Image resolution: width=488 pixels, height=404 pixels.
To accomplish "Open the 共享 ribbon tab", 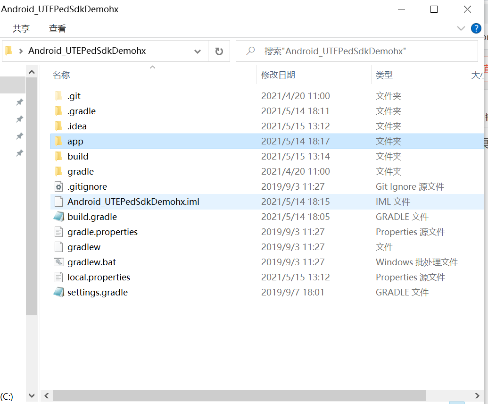I will click(x=21, y=29).
